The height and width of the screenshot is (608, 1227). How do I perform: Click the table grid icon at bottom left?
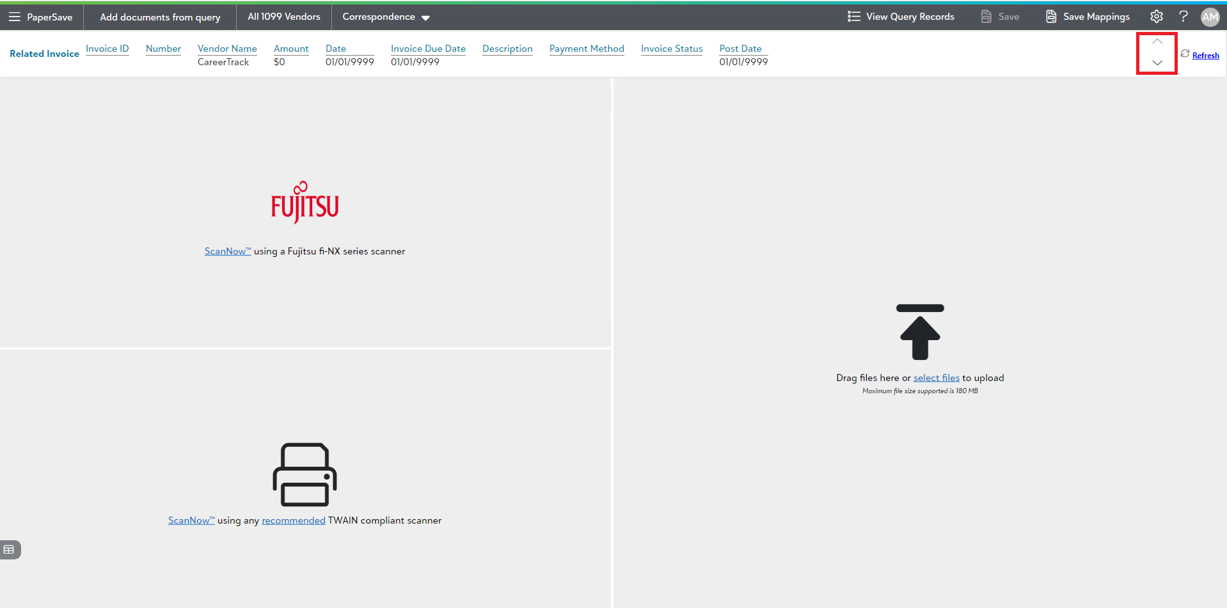click(x=9, y=550)
